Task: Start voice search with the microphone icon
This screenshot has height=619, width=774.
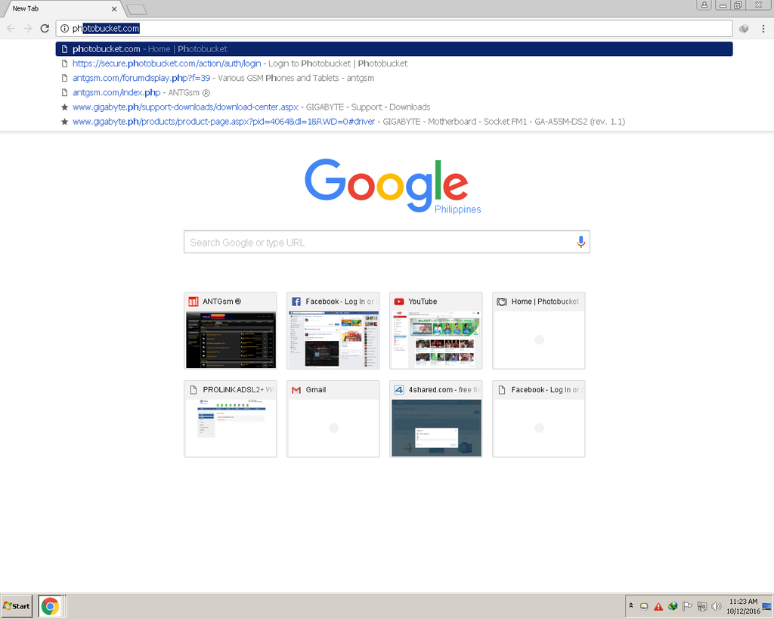Action: tap(580, 242)
